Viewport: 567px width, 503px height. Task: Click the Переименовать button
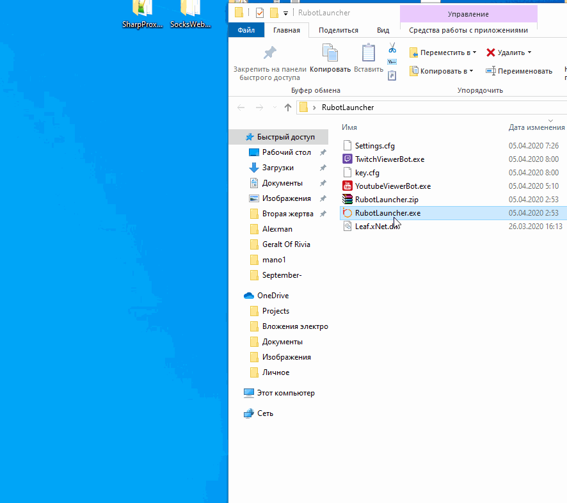point(519,71)
